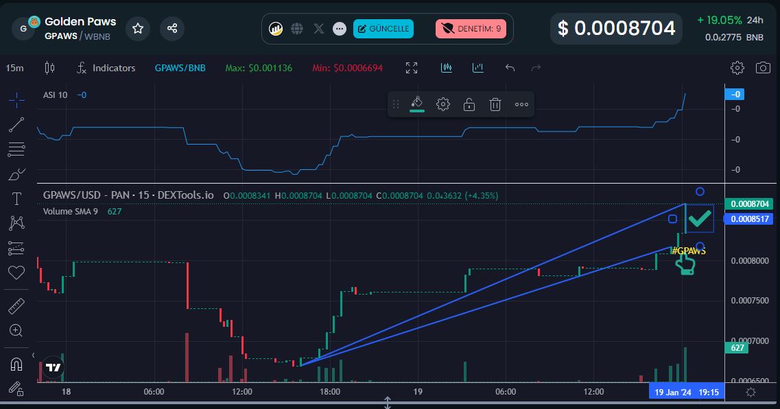Collapse the drawing toolbar arrow
The width and height of the screenshot is (780, 409).
coord(34,355)
